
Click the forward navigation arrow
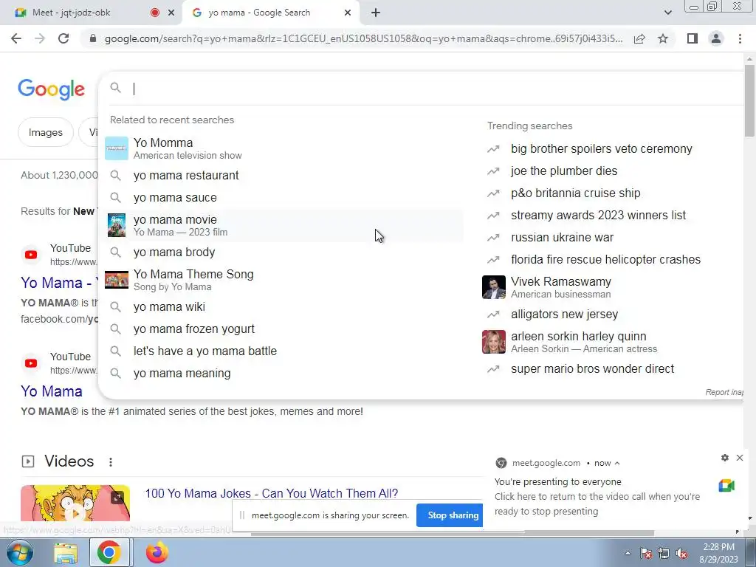click(40, 38)
